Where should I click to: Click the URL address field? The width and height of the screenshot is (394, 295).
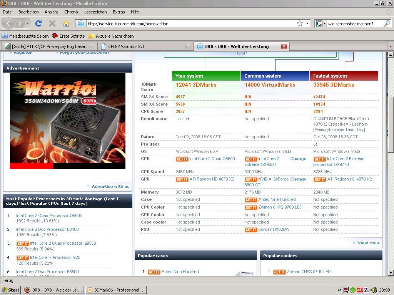191,23
